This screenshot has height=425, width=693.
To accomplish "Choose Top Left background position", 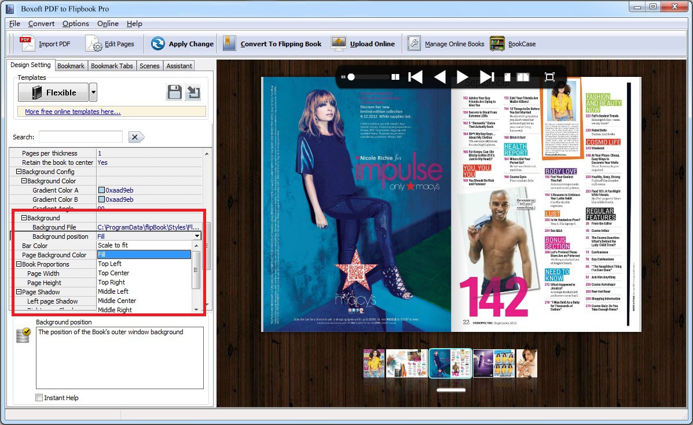I will 144,264.
